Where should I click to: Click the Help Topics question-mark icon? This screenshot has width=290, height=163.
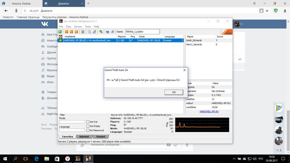click(x=107, y=32)
